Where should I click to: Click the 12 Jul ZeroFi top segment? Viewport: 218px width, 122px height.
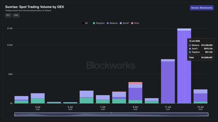184,29
